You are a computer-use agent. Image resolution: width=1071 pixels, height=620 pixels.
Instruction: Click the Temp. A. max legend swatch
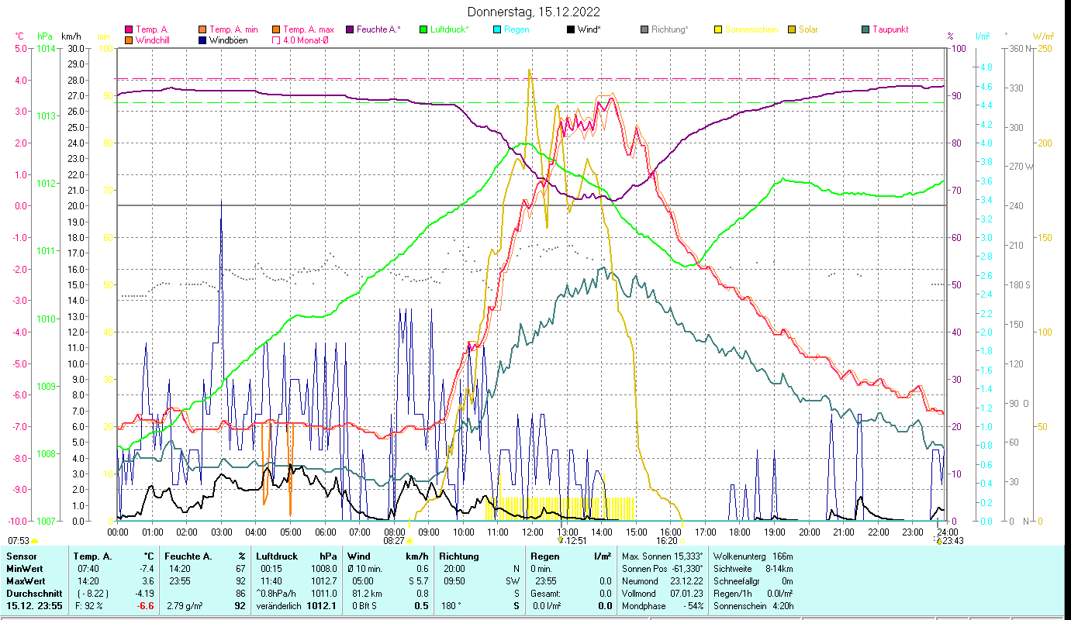pos(277,29)
